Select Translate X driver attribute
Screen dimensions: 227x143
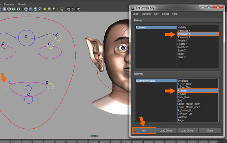pos(184,31)
